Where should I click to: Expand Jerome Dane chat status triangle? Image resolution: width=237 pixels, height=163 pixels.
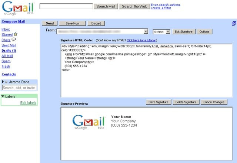pyautogui.click(x=3, y=82)
